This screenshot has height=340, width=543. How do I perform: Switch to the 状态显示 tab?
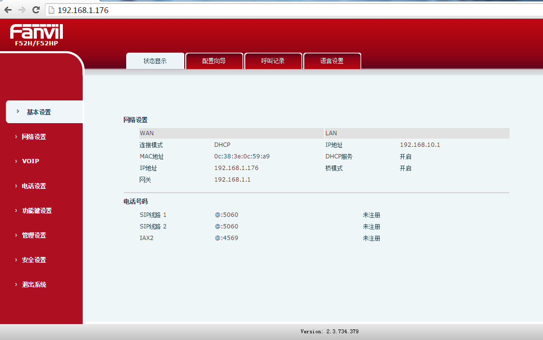pos(155,61)
